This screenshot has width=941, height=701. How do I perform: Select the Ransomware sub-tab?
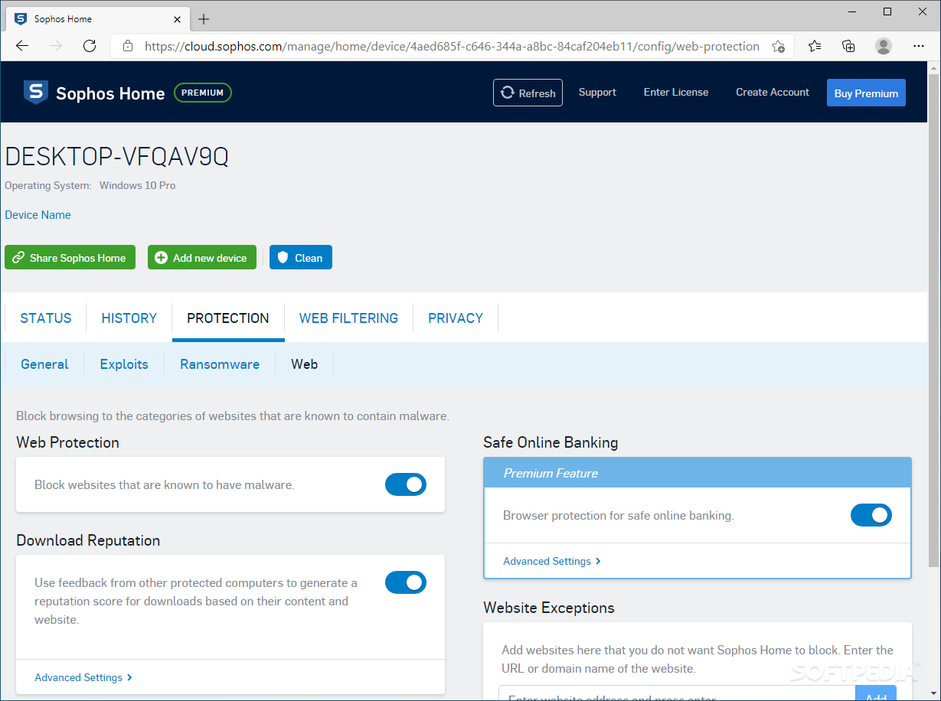tap(220, 364)
